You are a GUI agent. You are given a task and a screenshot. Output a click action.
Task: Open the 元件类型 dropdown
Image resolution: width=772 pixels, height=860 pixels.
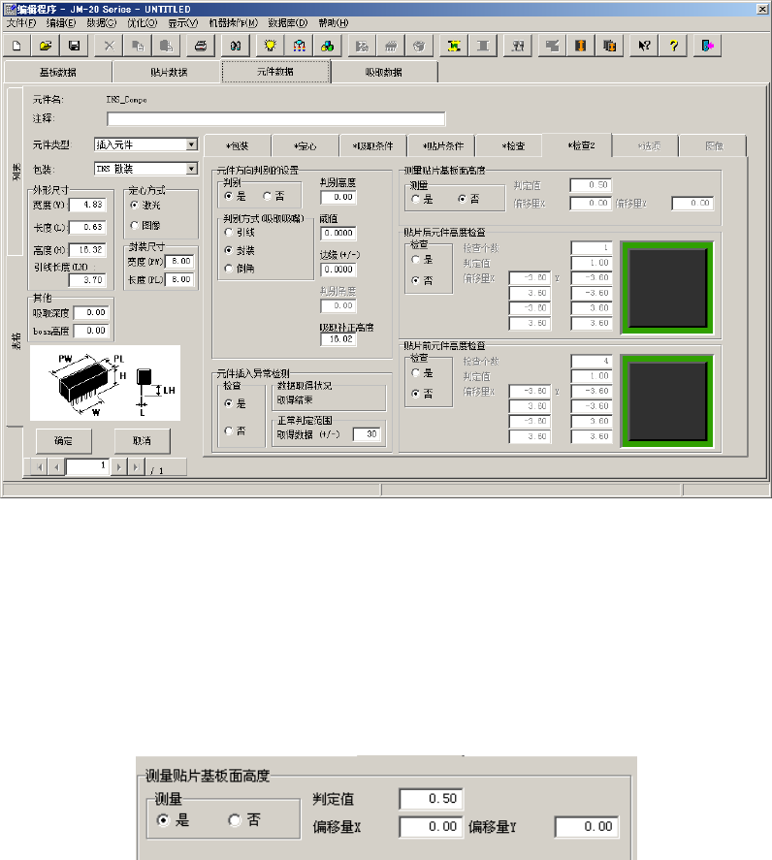click(191, 144)
